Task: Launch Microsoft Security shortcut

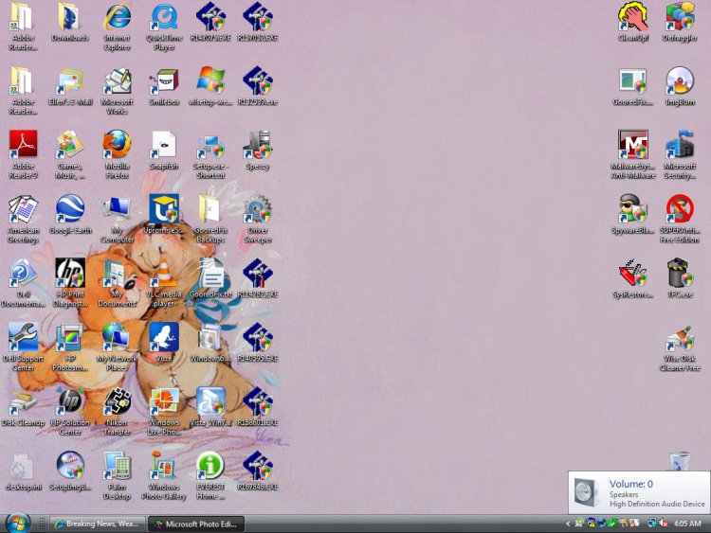Action: tap(680, 154)
